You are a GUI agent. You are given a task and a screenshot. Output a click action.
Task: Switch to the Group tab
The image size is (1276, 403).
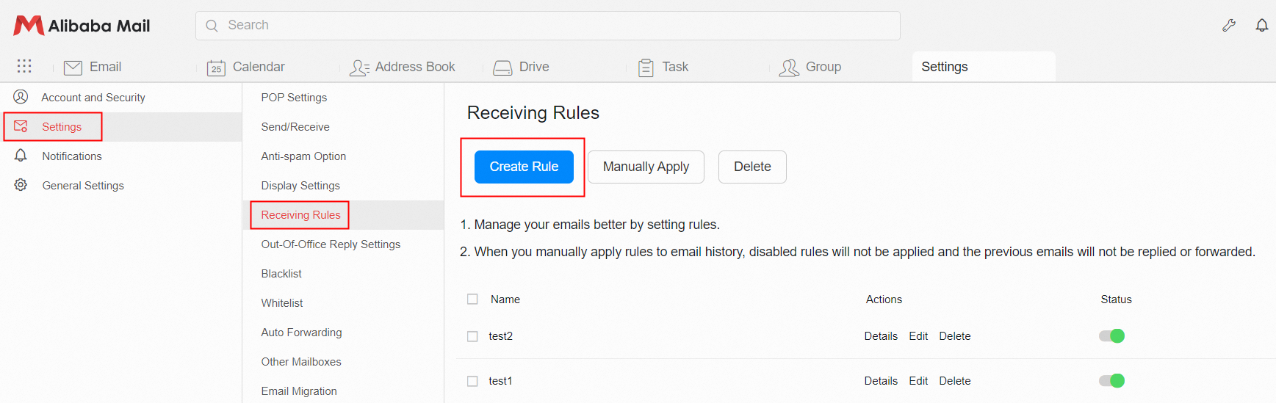click(823, 67)
